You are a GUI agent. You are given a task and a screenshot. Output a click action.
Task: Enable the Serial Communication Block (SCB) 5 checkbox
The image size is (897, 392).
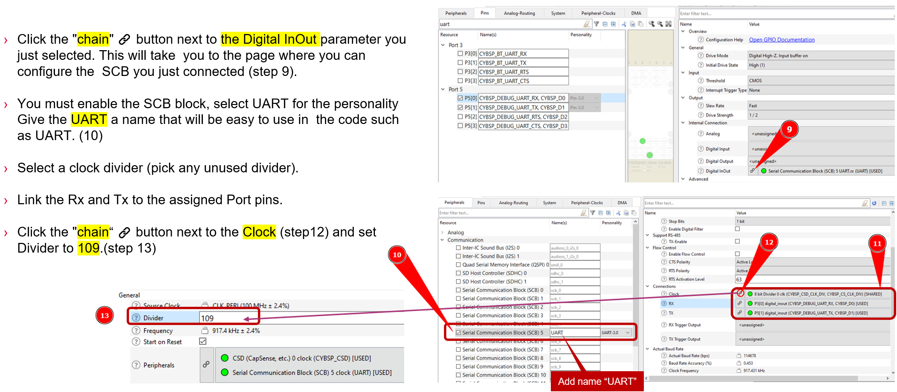(458, 333)
